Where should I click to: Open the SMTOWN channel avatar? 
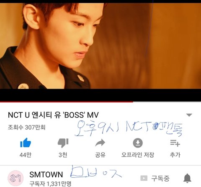(x=15, y=178)
